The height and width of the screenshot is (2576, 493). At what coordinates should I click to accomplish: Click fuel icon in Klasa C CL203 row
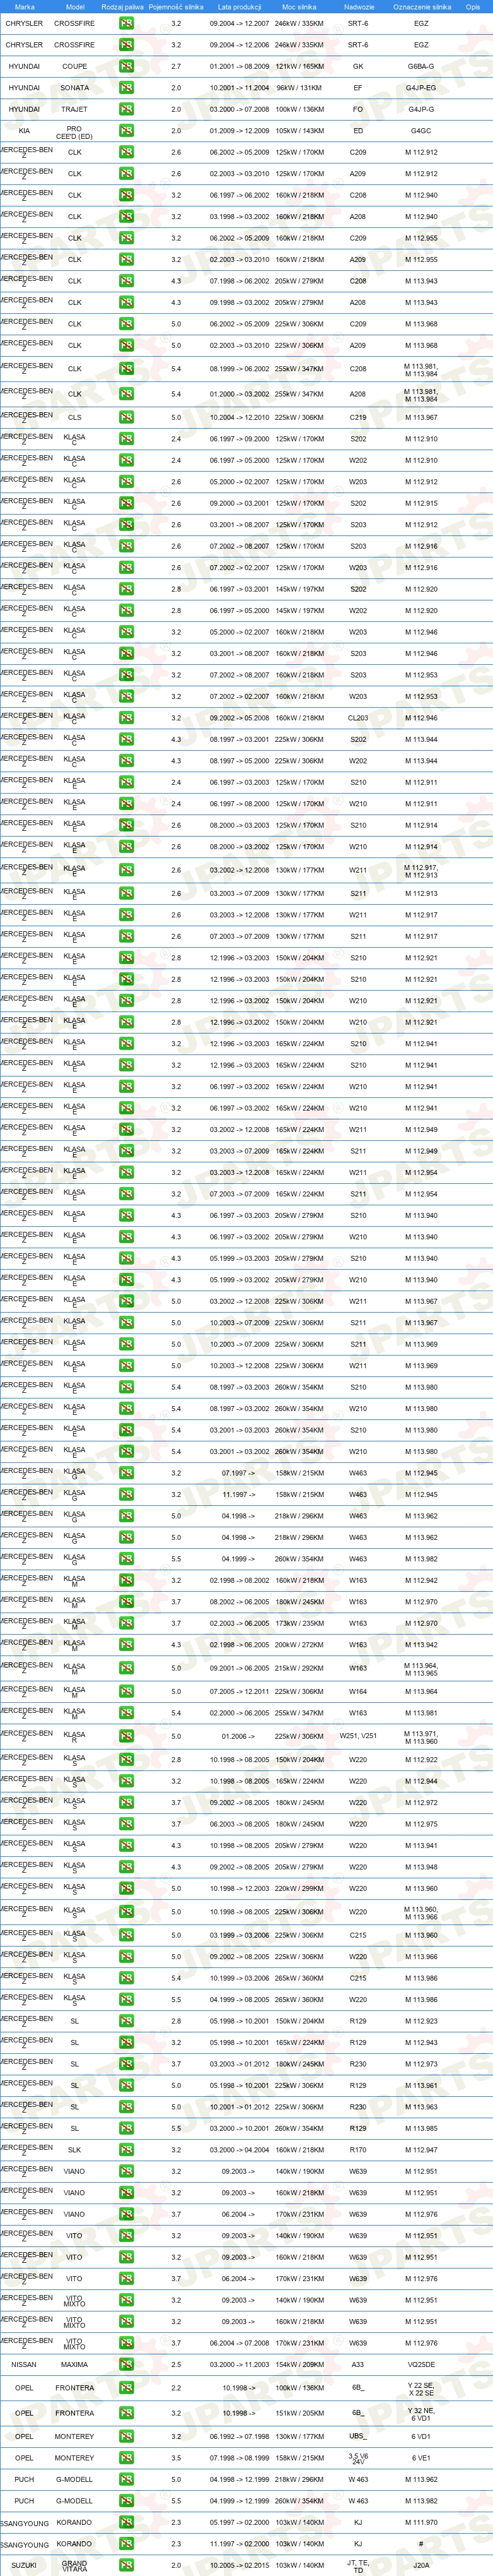(x=125, y=718)
